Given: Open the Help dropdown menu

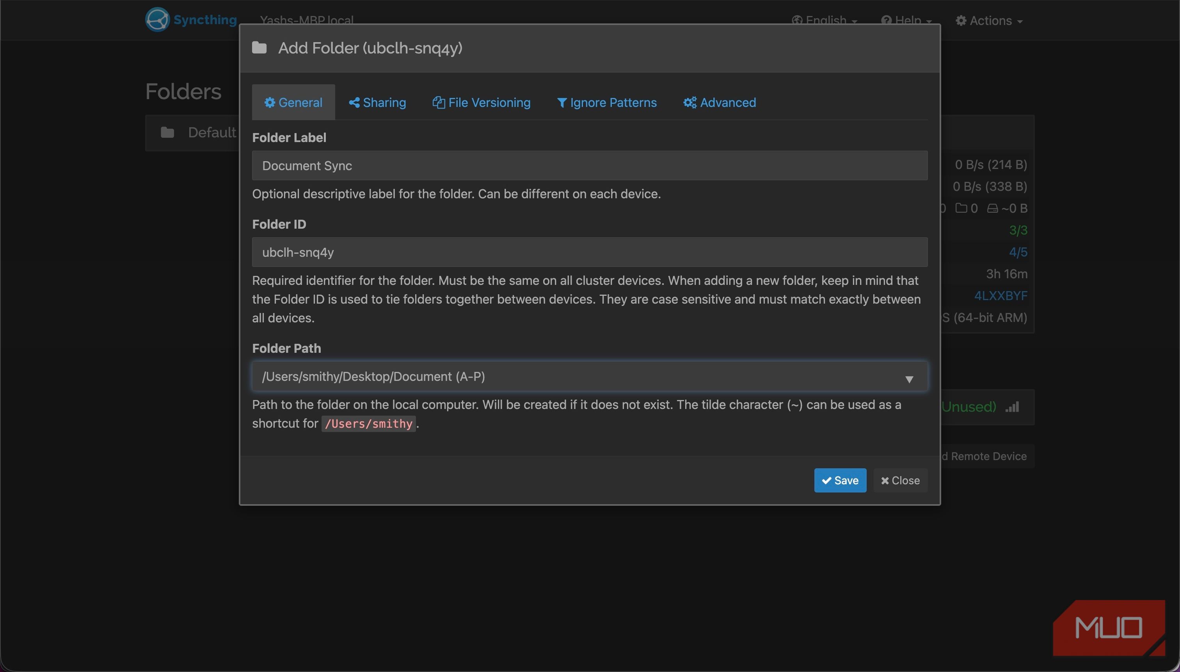Looking at the screenshot, I should tap(906, 21).
